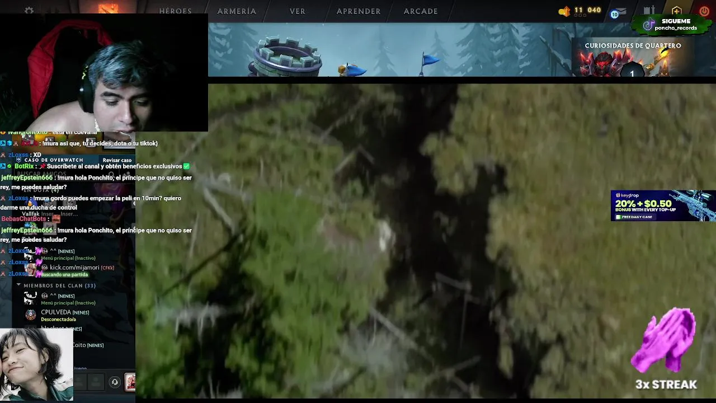
Task: Click the red party avatar thumbnail next to headset
Action: pyautogui.click(x=130, y=382)
